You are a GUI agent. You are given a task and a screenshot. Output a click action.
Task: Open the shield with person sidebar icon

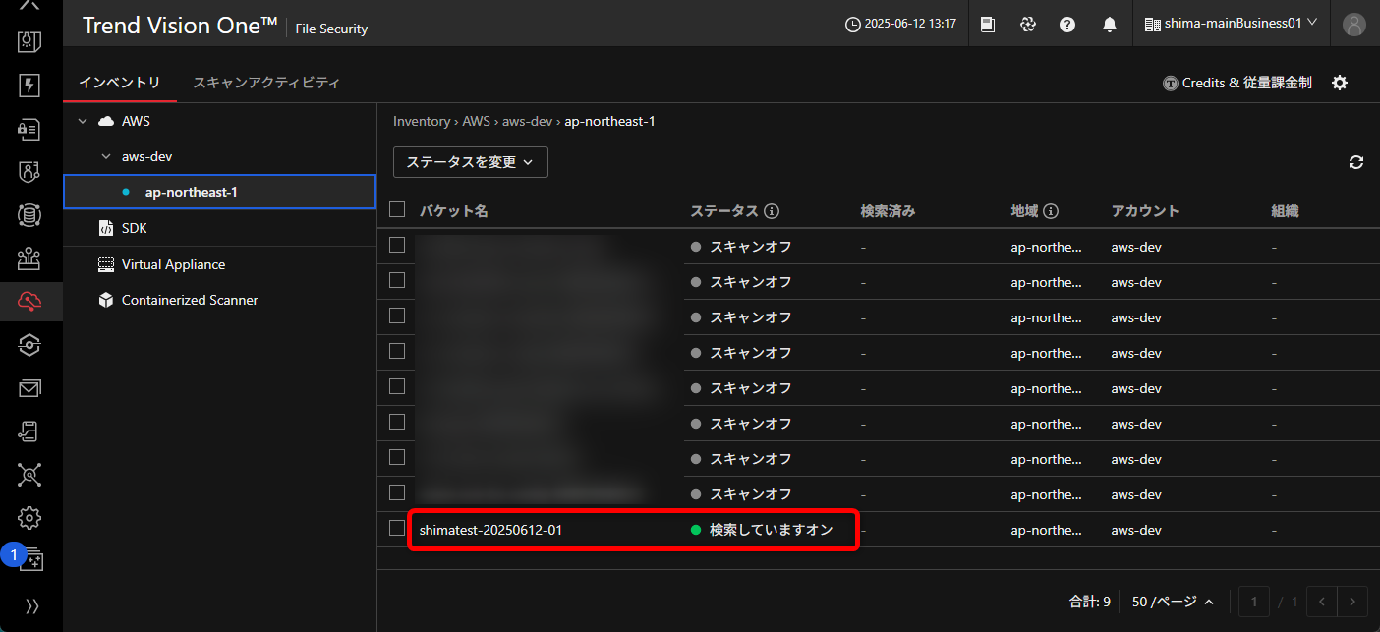tap(29, 172)
